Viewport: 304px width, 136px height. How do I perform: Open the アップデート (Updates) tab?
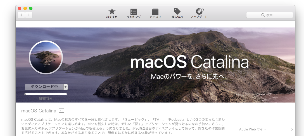199,13
